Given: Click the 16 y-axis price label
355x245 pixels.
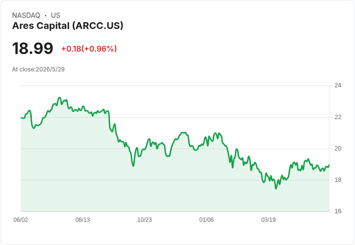Looking at the screenshot, I should pos(338,211).
